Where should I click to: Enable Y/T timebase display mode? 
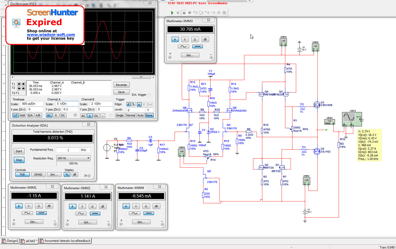[15, 115]
